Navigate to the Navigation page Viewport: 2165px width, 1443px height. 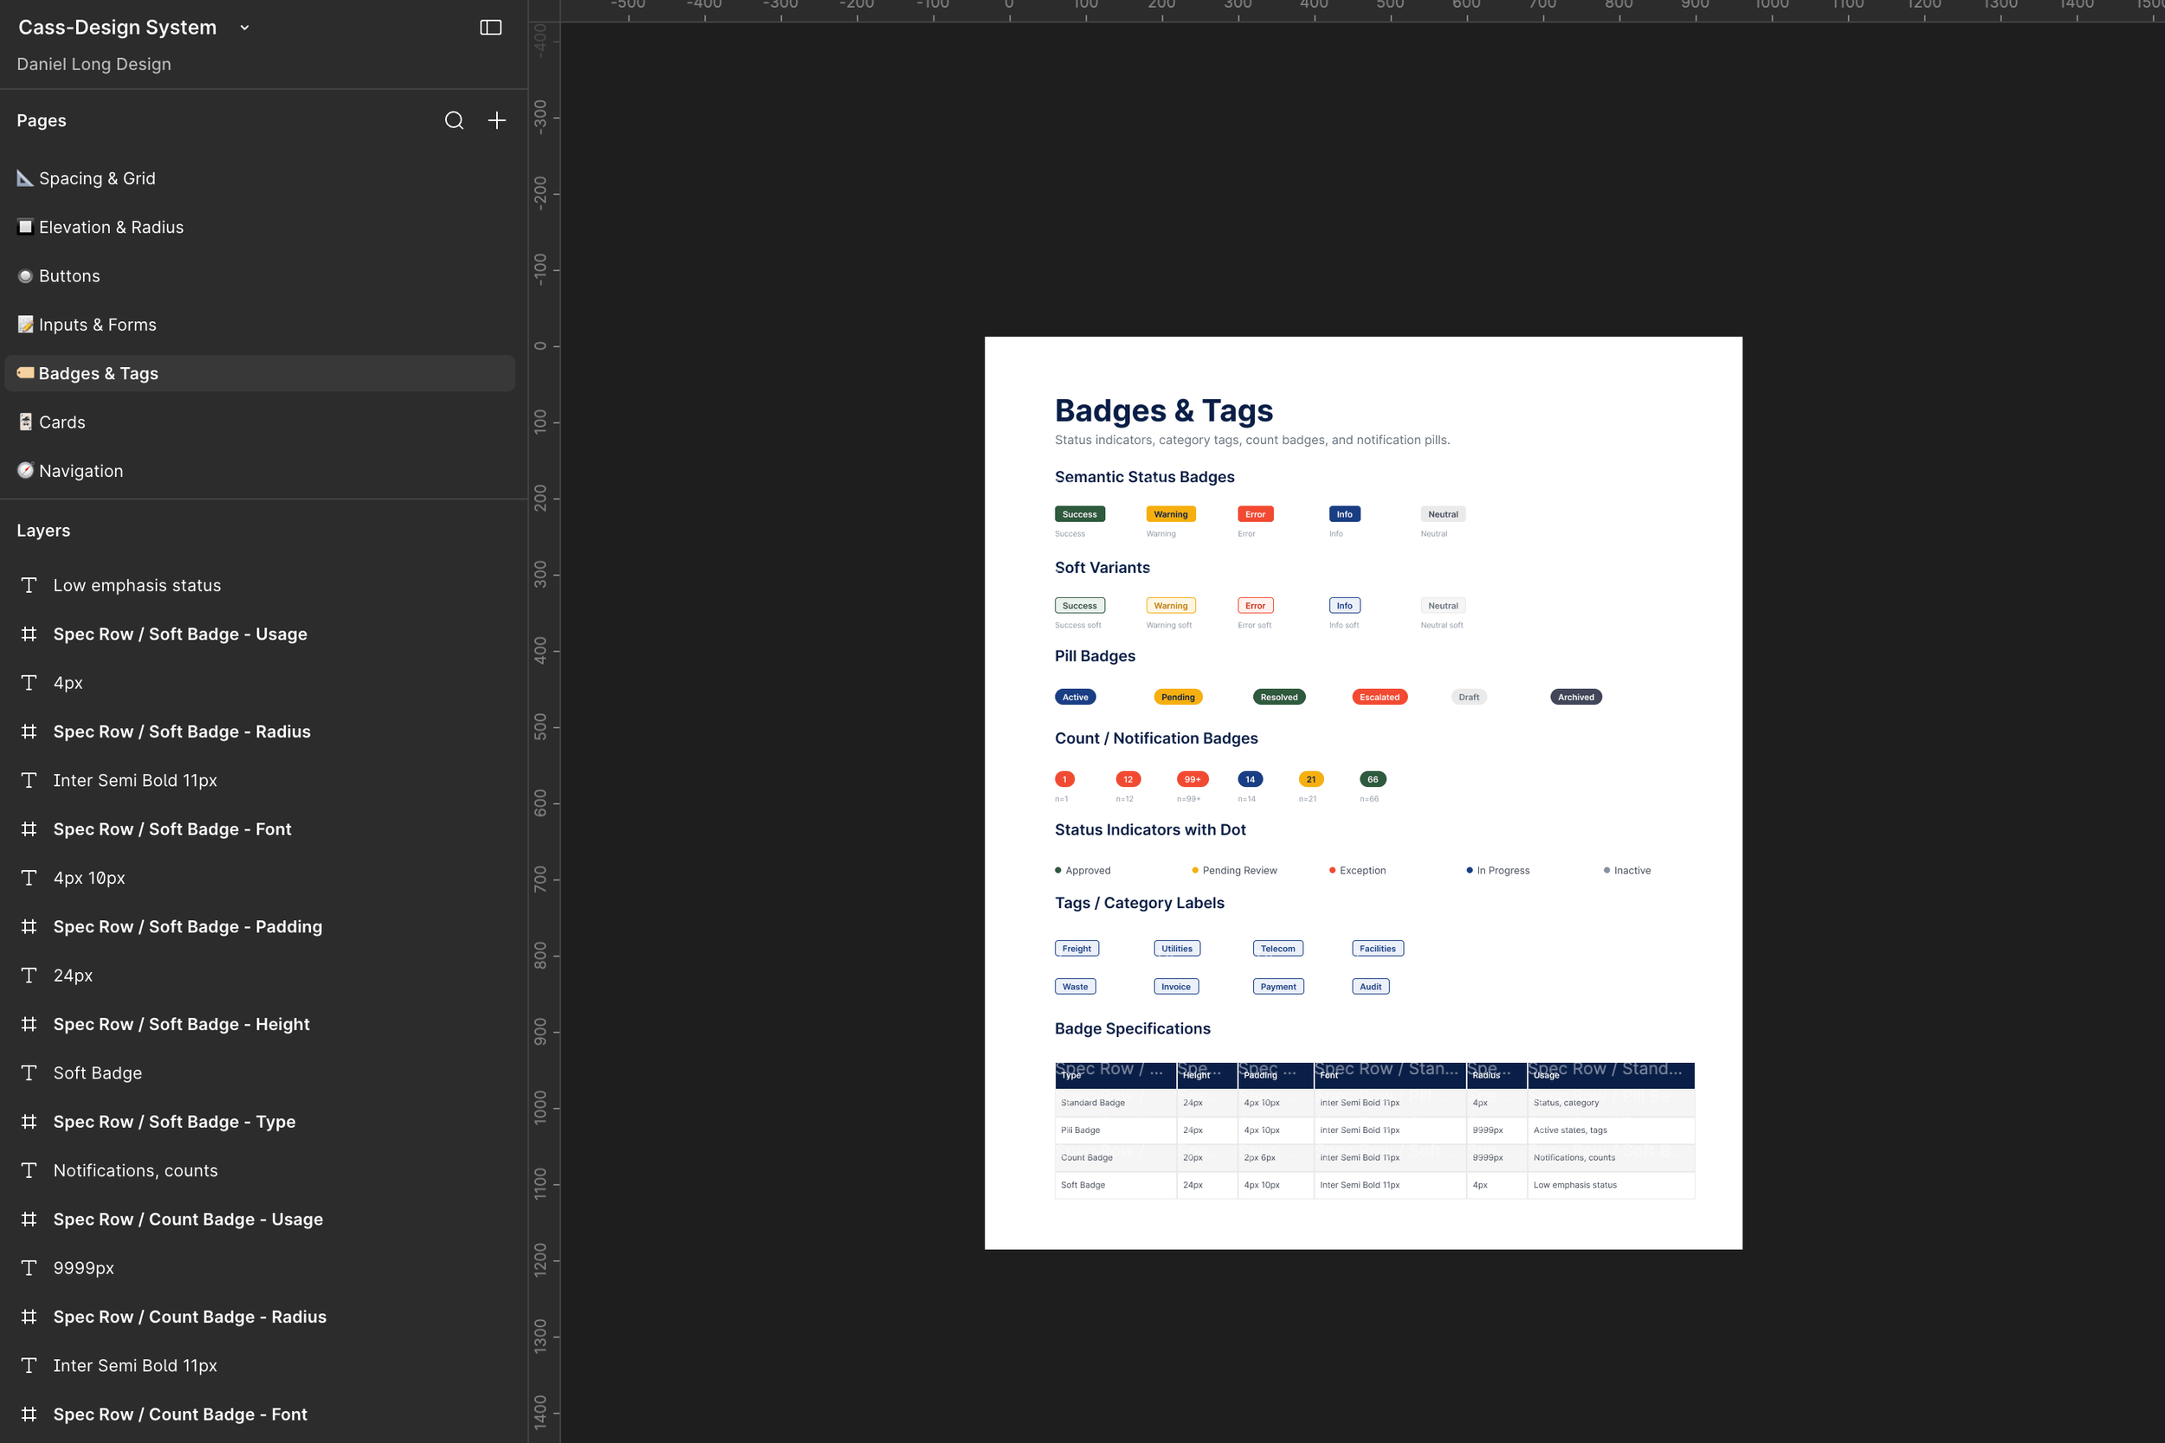260,471
